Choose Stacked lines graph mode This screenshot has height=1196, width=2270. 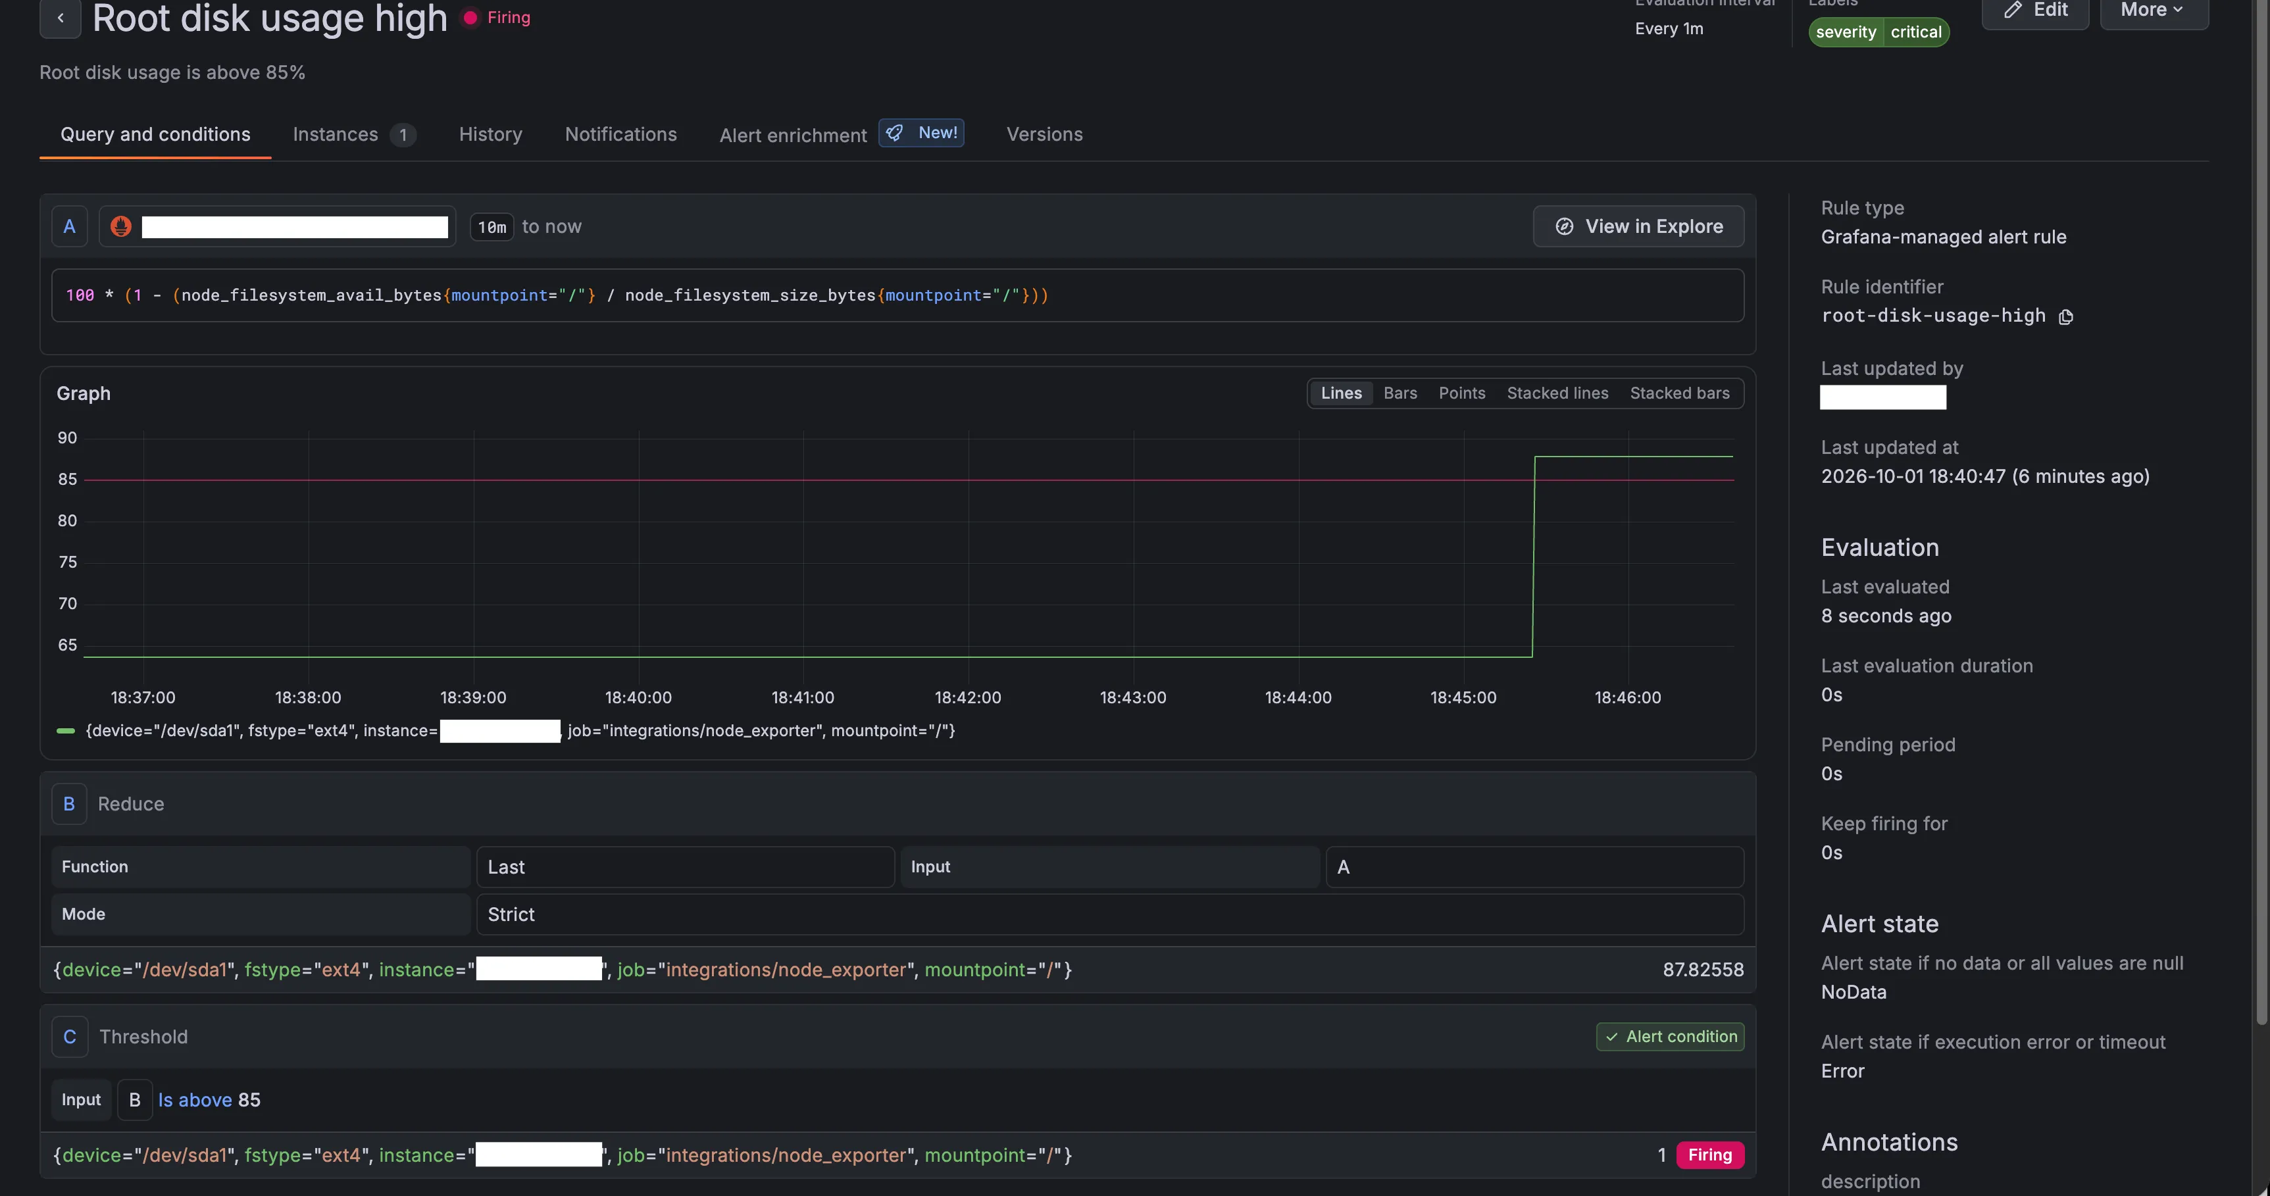point(1557,393)
